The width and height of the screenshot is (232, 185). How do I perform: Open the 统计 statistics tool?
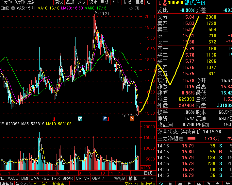93,2
